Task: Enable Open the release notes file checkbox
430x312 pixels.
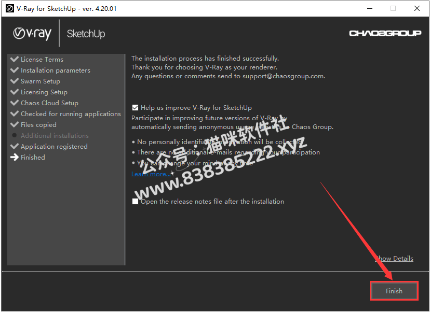Action: [135, 202]
